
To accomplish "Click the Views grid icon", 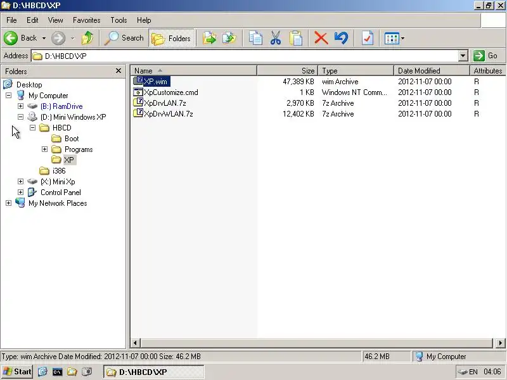I will pos(392,39).
